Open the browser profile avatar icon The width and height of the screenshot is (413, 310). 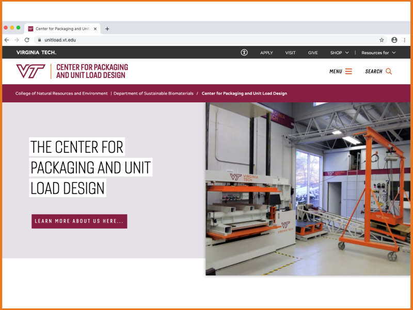tap(394, 40)
